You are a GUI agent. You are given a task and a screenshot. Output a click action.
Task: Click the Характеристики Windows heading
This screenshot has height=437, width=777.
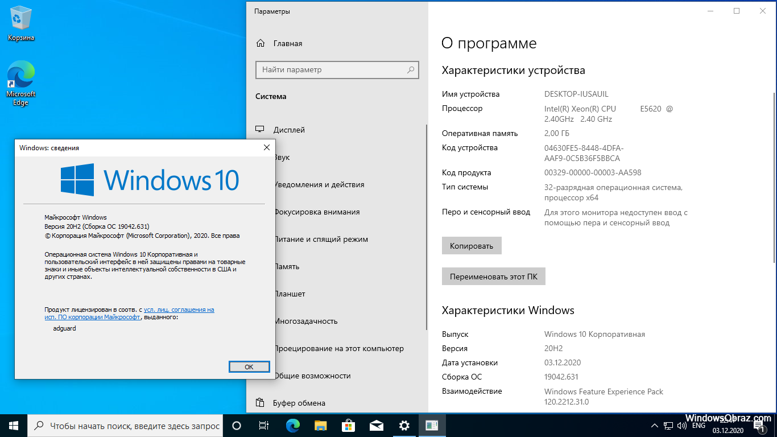(x=508, y=310)
